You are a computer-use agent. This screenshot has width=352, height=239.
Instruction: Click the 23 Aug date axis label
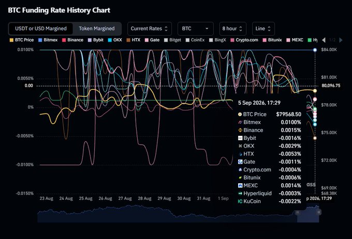(x=47, y=199)
